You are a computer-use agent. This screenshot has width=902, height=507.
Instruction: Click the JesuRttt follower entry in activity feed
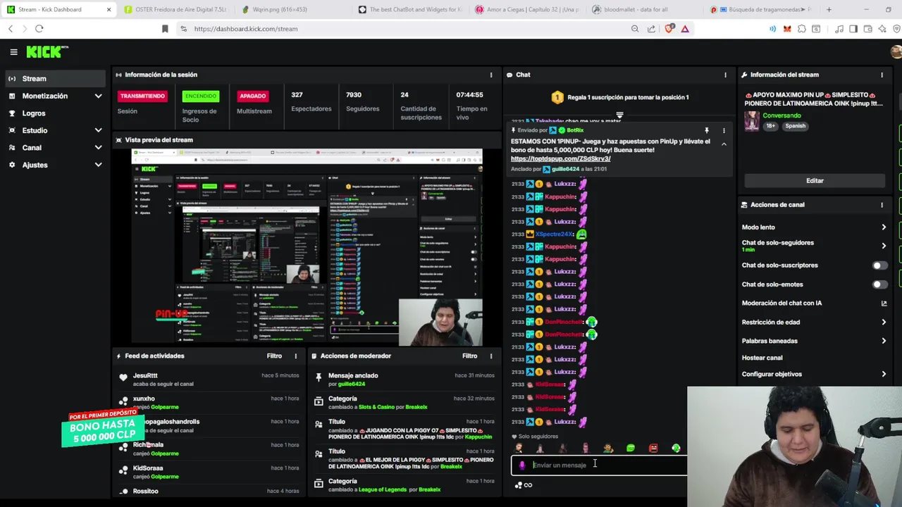(x=210, y=380)
